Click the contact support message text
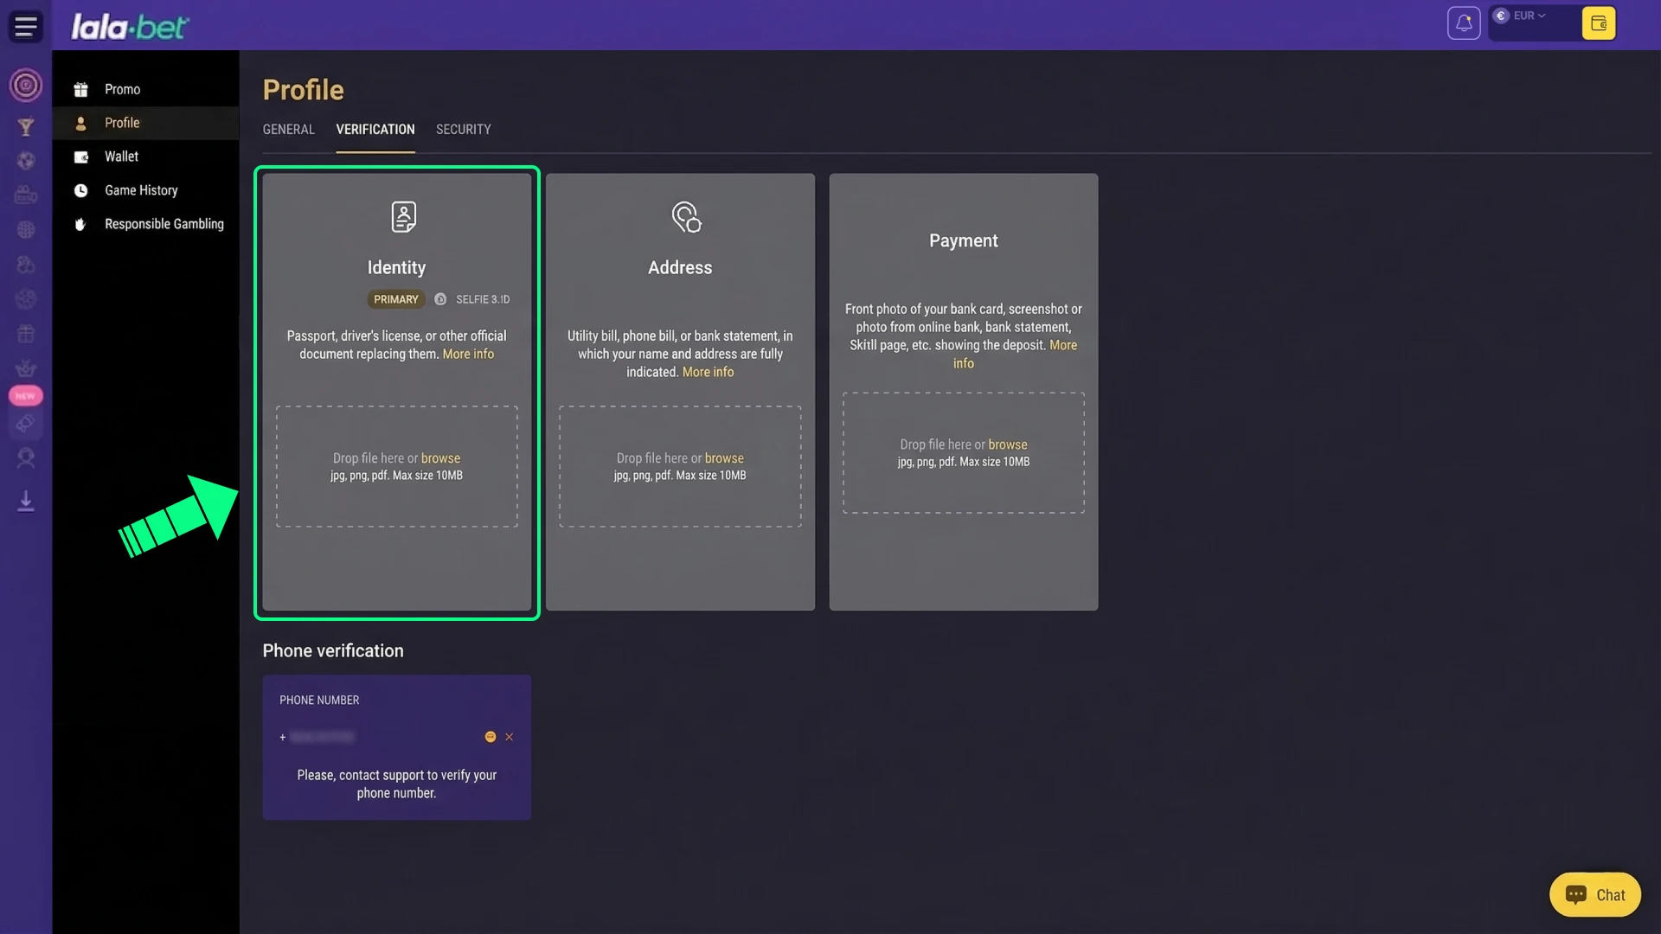Viewport: 1661px width, 934px height. [x=397, y=784]
